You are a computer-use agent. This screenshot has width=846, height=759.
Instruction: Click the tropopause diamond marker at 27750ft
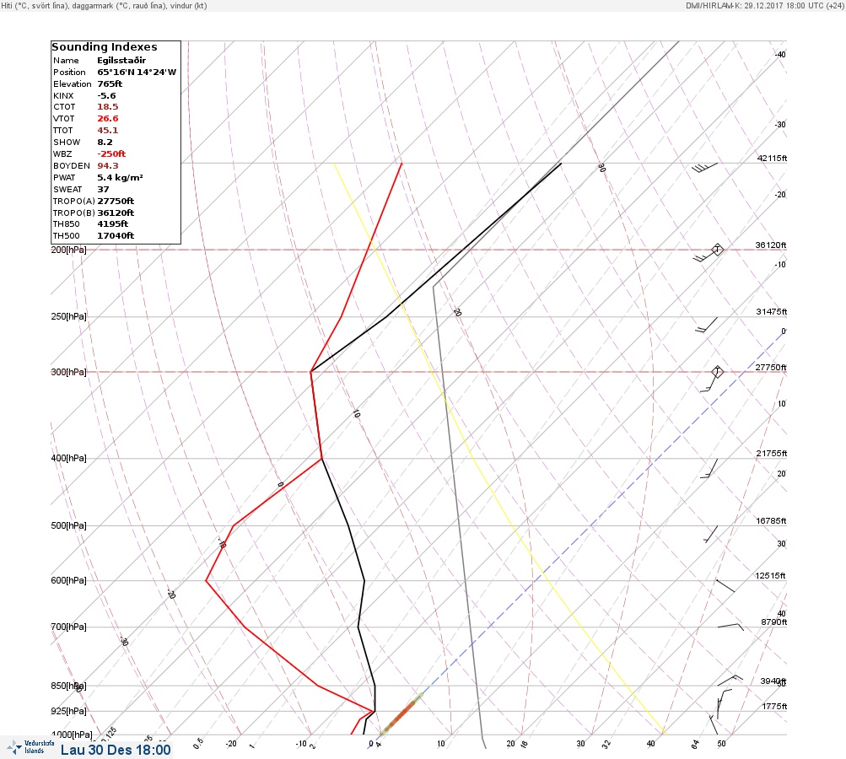pyautogui.click(x=717, y=372)
